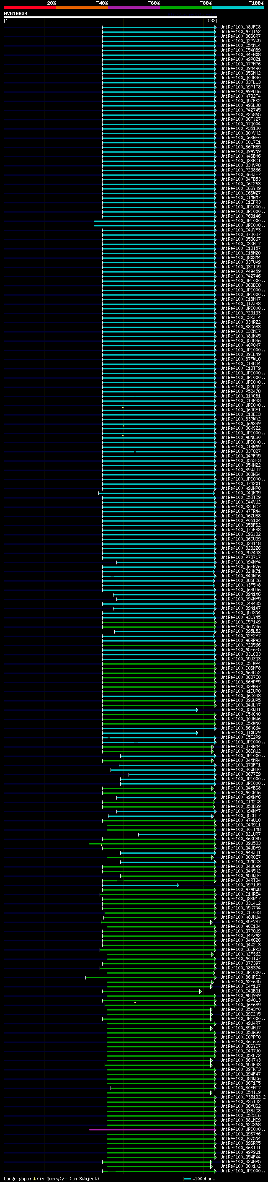Click the orange ~40% identity legend segment
Image resolution: width=268 pixels, height=1182 pixels.
point(82,8)
